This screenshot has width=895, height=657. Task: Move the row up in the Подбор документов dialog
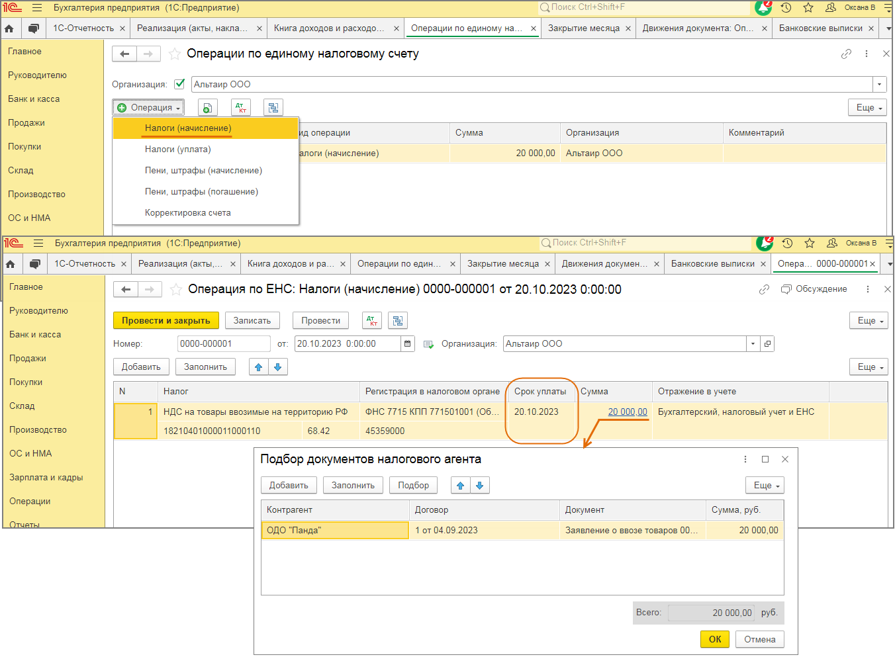[x=461, y=486]
